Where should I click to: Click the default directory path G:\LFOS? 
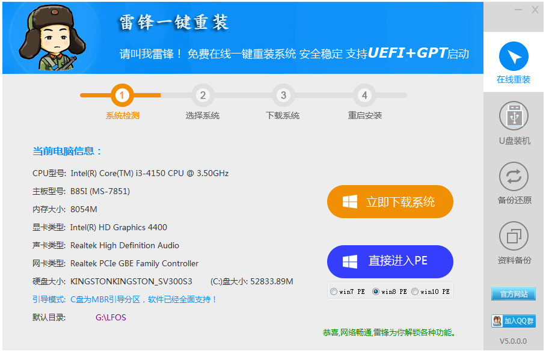tap(111, 317)
